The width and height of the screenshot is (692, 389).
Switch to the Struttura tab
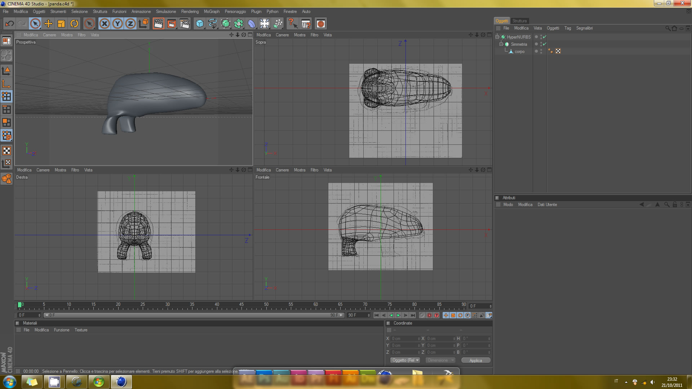(519, 21)
